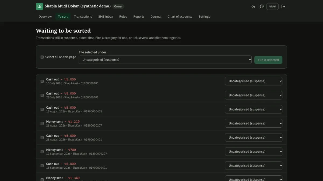Tick Select all on this page checkbox
The width and height of the screenshot is (323, 181).
42,57
